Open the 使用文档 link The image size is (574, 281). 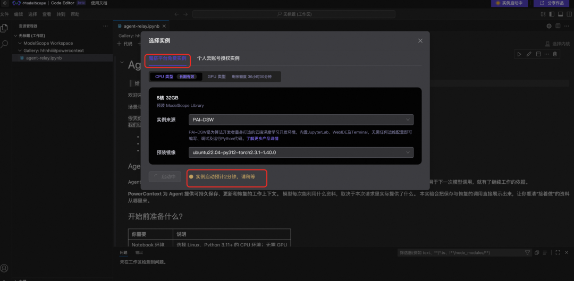pyautogui.click(x=99, y=3)
